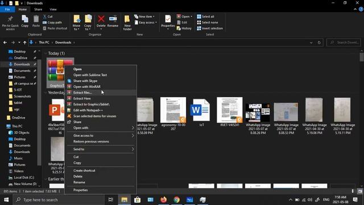
Task: Choose Extract files... menu entry
Action: click(x=101, y=92)
